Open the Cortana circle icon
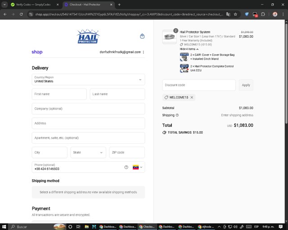This screenshot has width=288, height=230. pos(70,227)
